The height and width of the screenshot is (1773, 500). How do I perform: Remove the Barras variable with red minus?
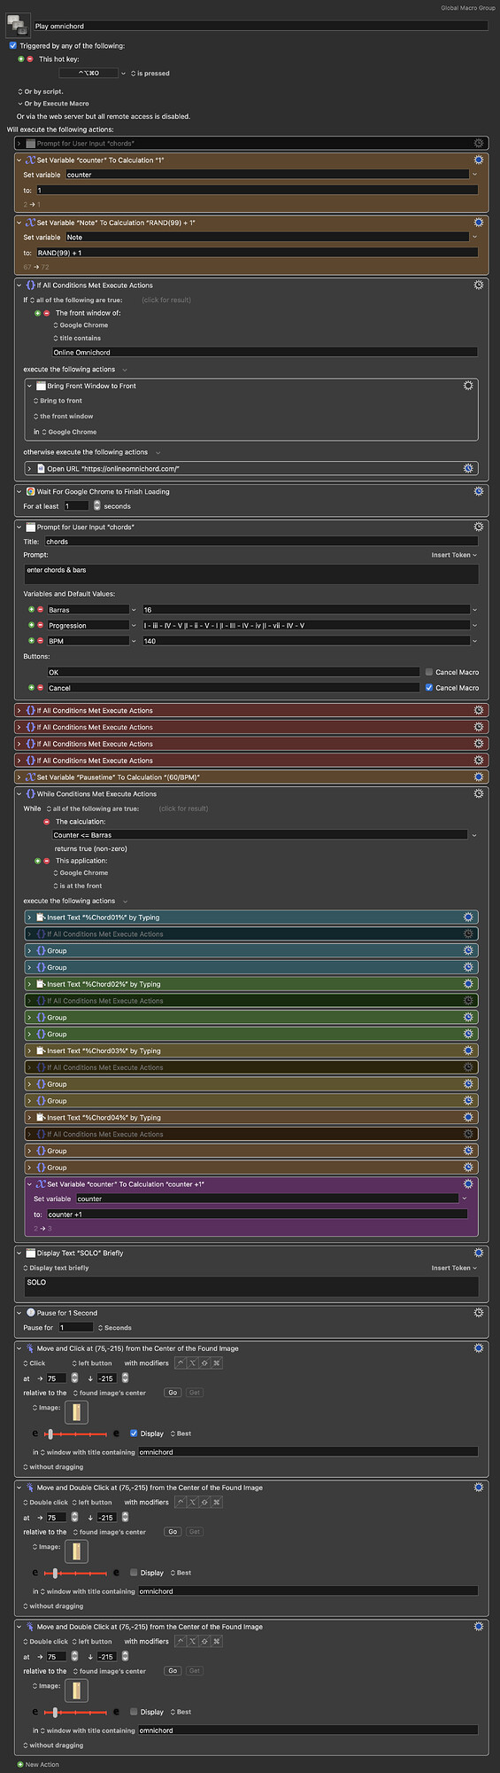40,610
